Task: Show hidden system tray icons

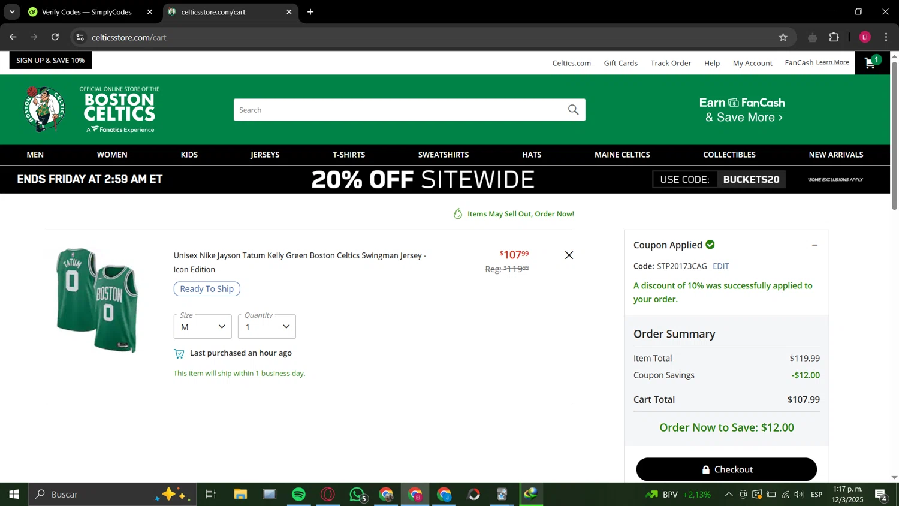Action: pos(728,495)
